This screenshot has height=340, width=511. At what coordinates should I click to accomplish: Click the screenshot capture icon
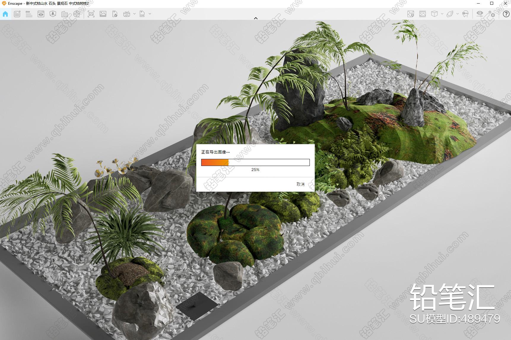click(x=91, y=14)
